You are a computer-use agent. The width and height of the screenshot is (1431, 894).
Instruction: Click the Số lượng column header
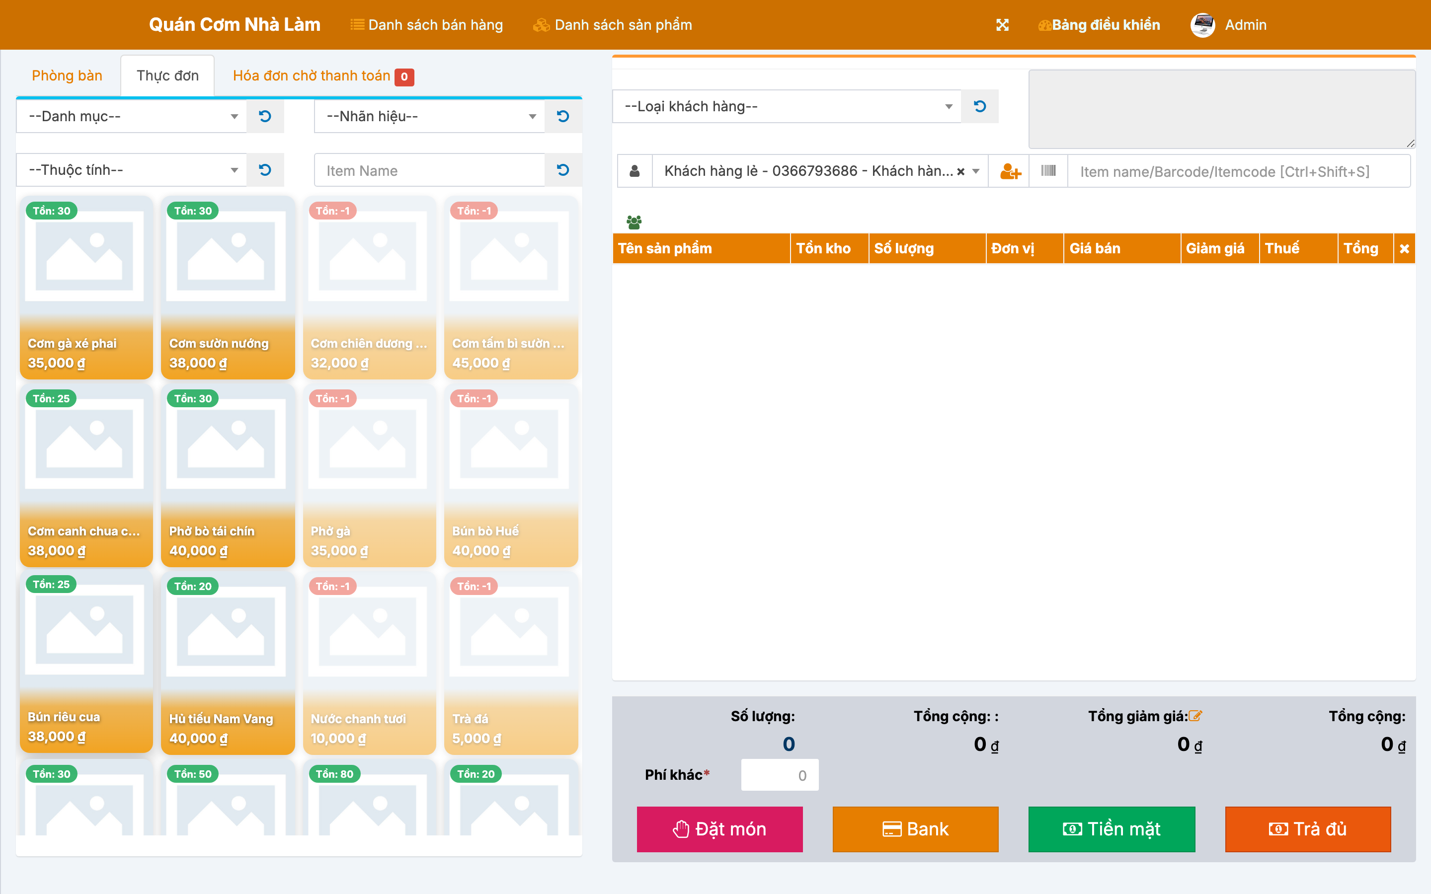tap(927, 249)
